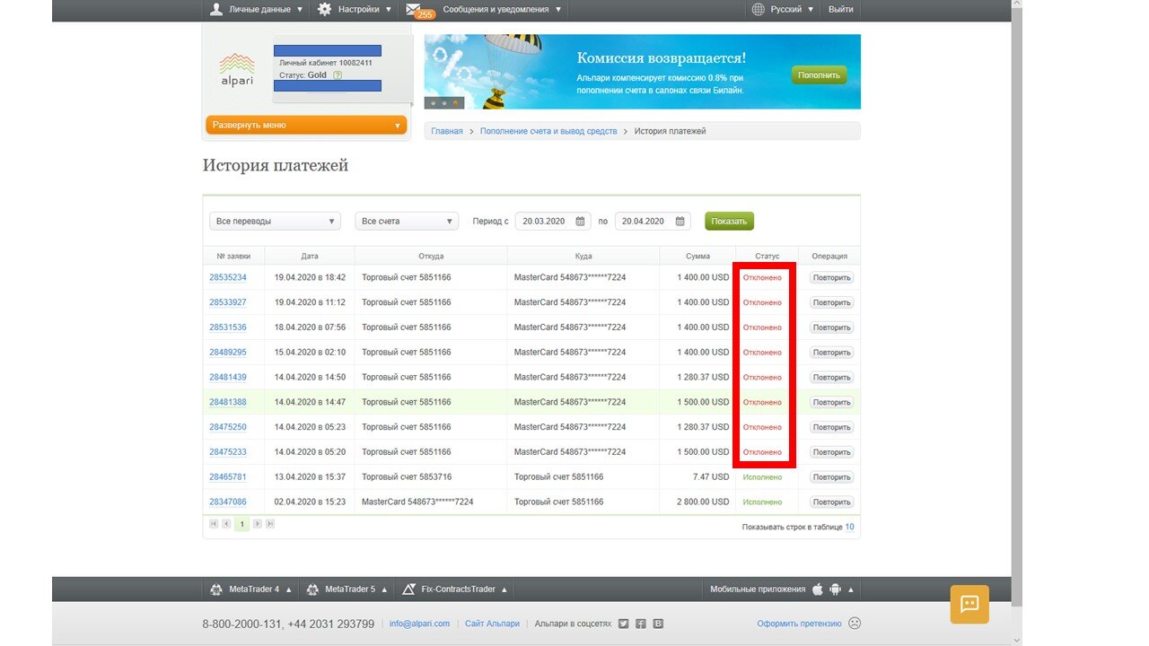Sort by the Дата column header
The width and height of the screenshot is (1149, 646).
point(310,257)
